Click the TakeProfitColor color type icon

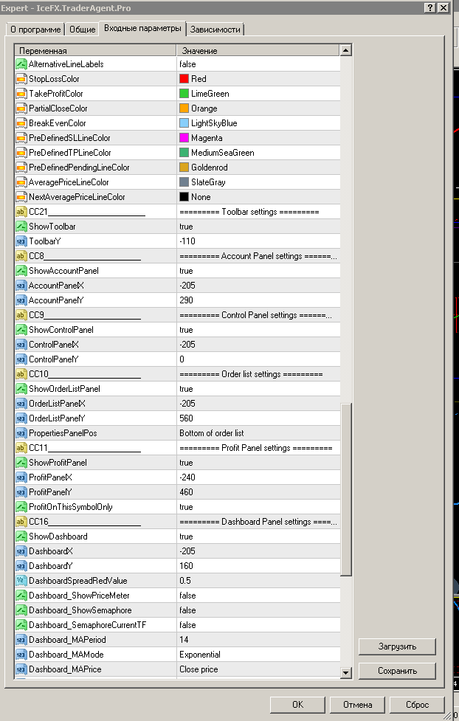pos(21,93)
